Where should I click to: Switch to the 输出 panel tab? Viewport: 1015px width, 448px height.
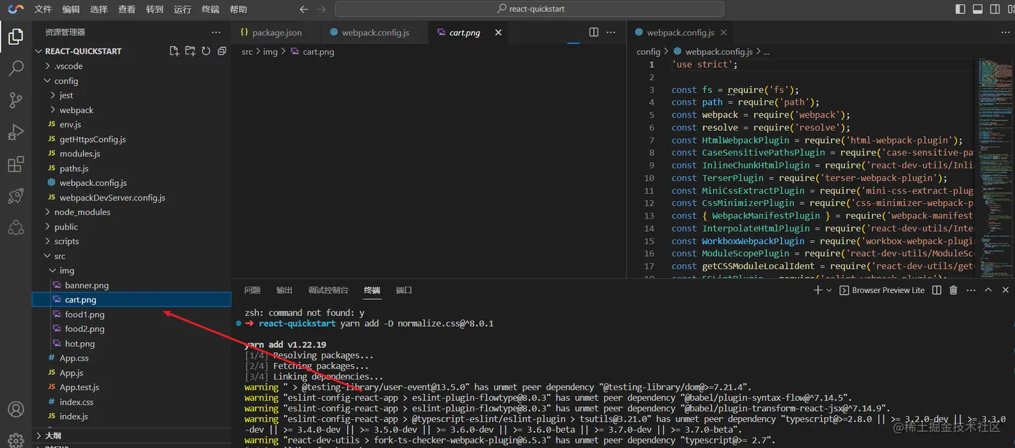point(285,290)
